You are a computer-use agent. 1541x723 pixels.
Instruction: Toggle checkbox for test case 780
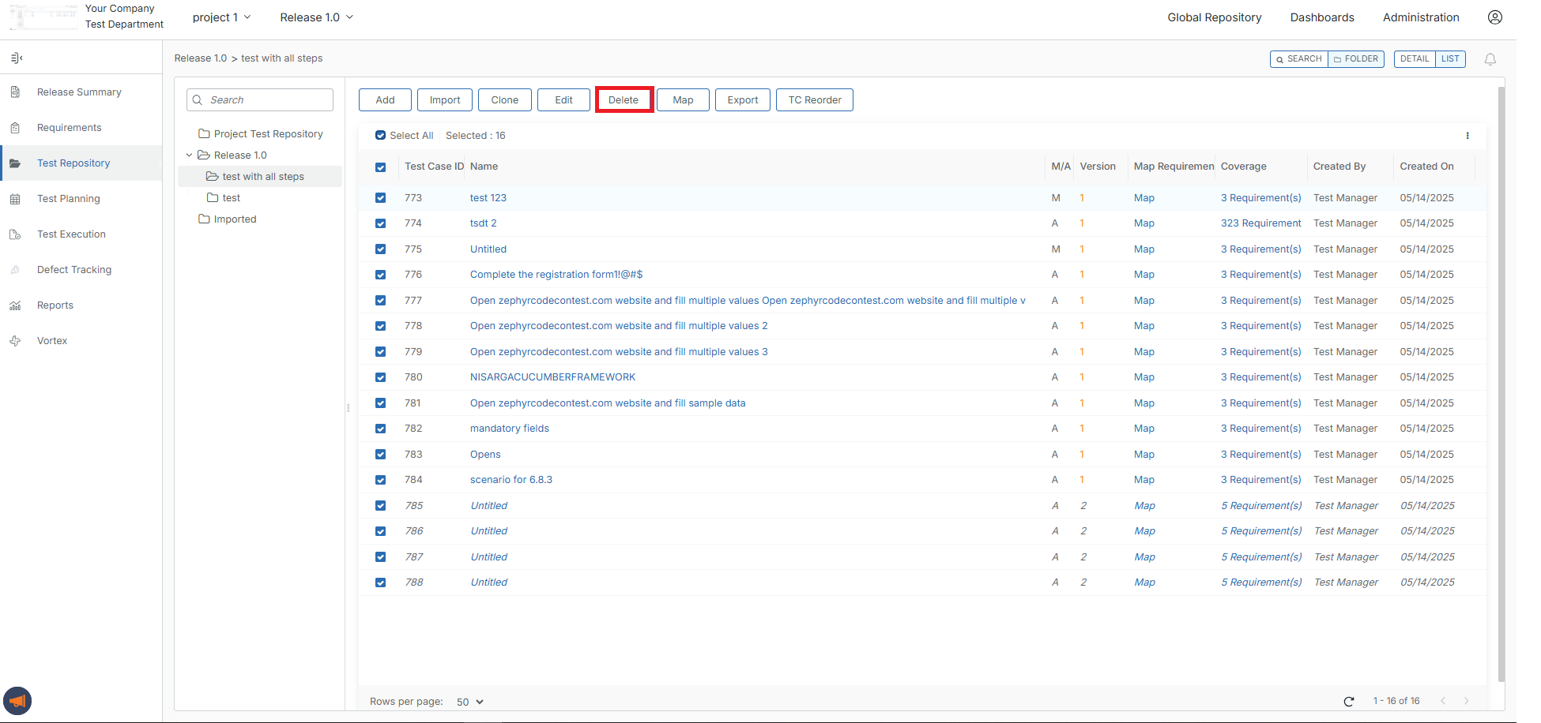click(x=380, y=377)
